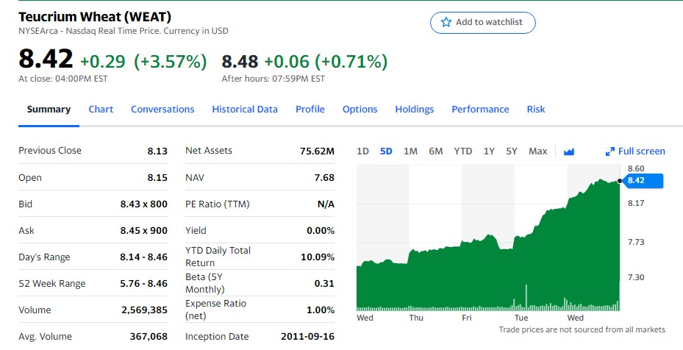Switch to the Conversations tab
683x350 pixels.
[x=162, y=109]
